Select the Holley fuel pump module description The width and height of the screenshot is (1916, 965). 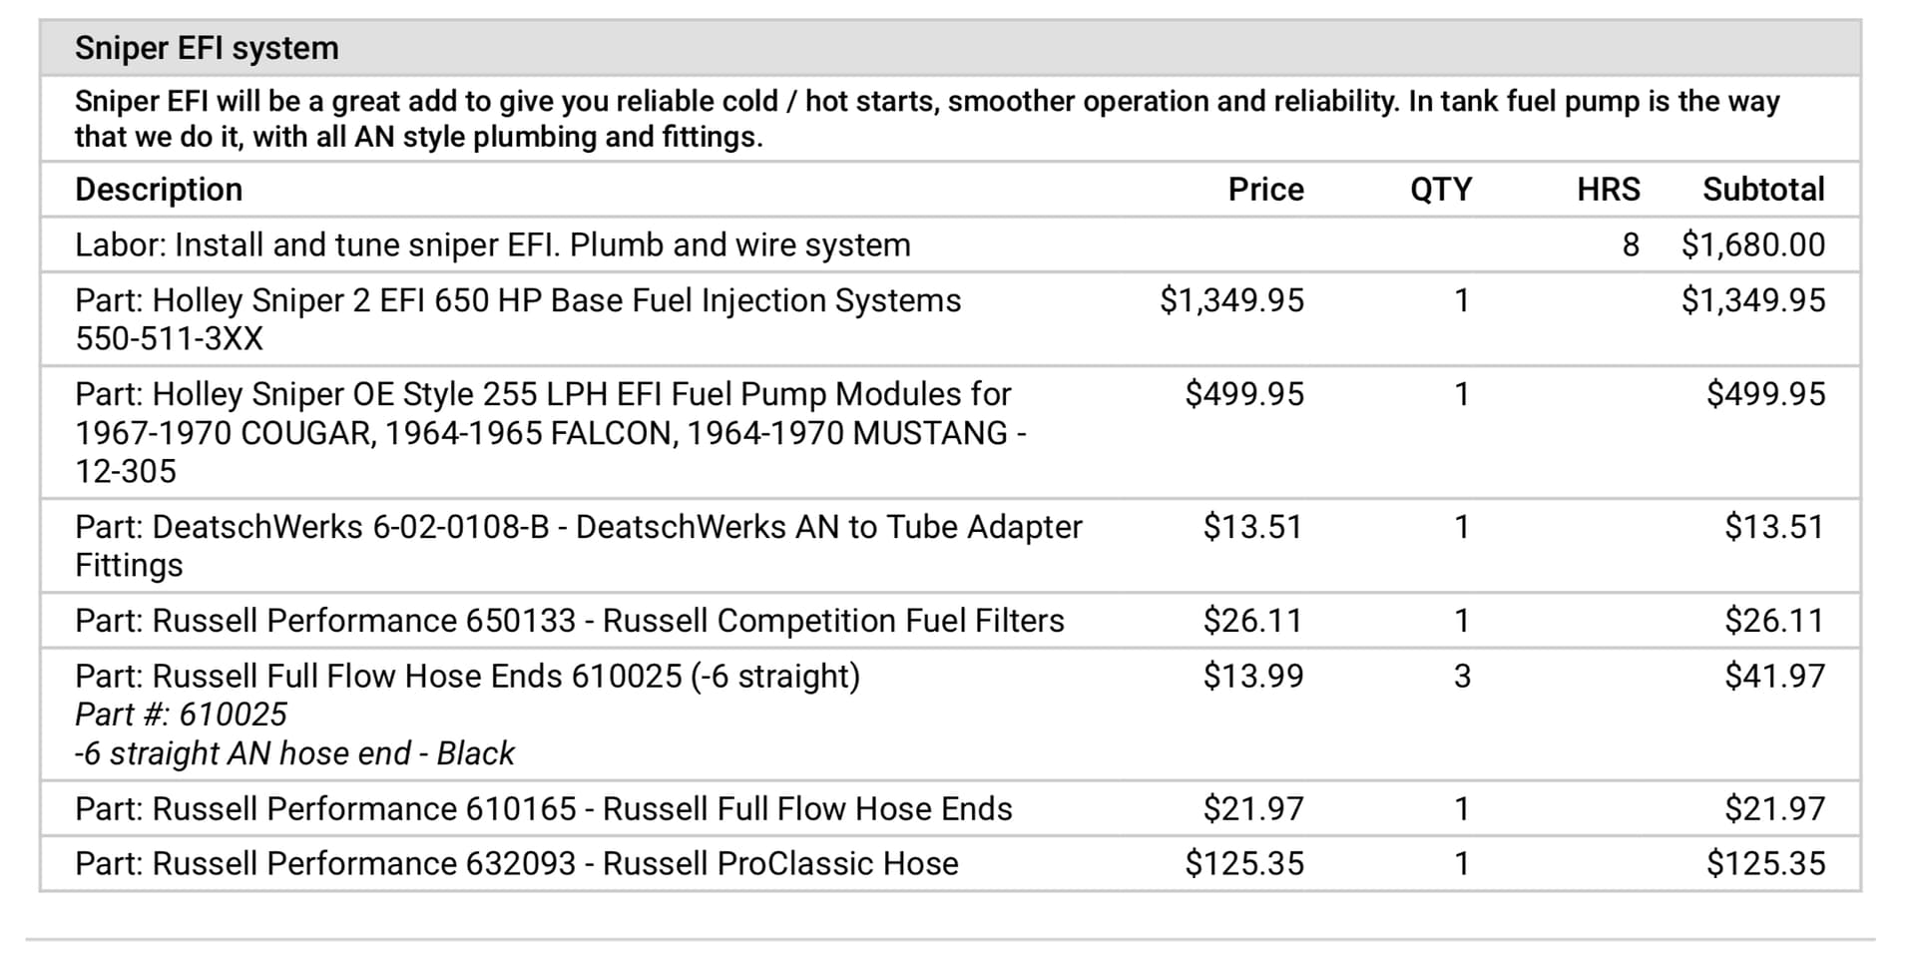pos(550,432)
